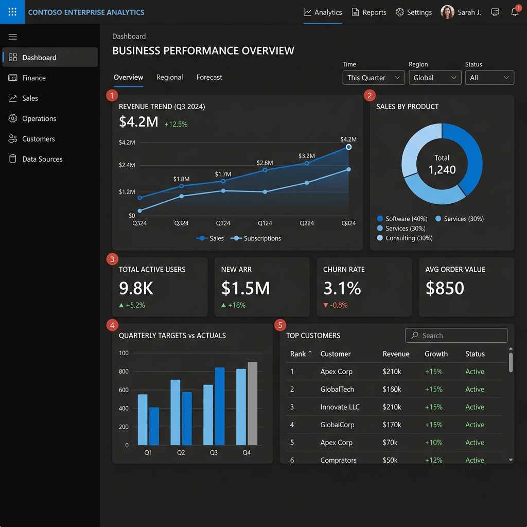This screenshot has height=527, width=527.
Task: Click the donut chart Total 1,240 center
Action: [442, 164]
